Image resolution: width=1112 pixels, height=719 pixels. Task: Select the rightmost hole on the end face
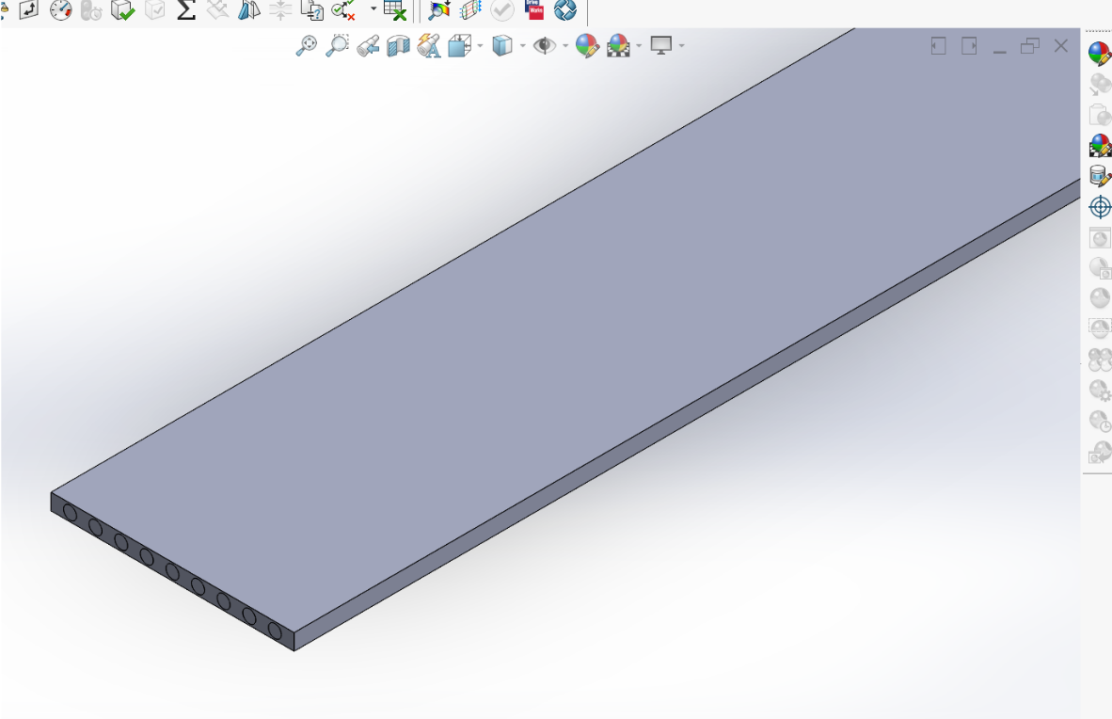point(275,631)
